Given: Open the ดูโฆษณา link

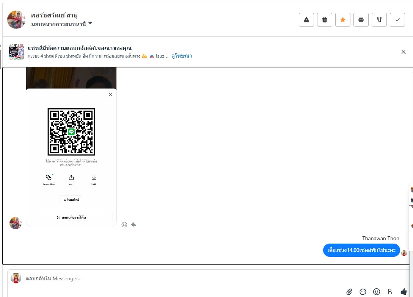Looking at the screenshot, I should click(x=182, y=56).
